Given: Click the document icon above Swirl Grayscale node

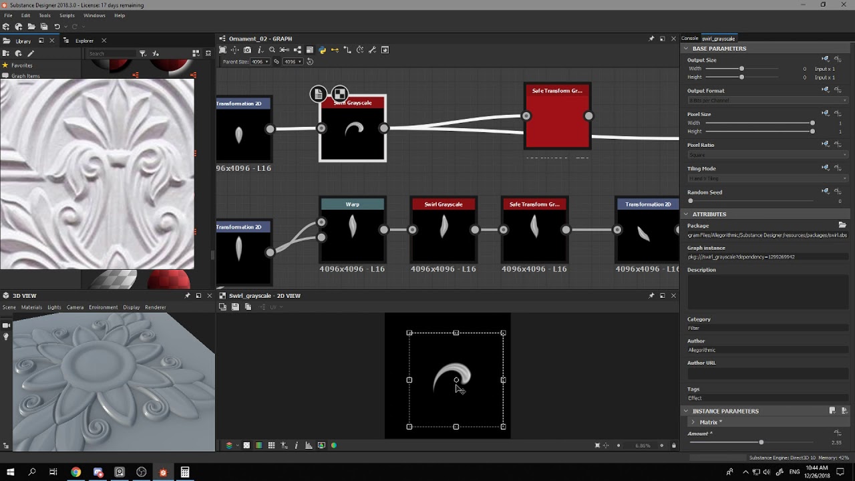Looking at the screenshot, I should [318, 94].
